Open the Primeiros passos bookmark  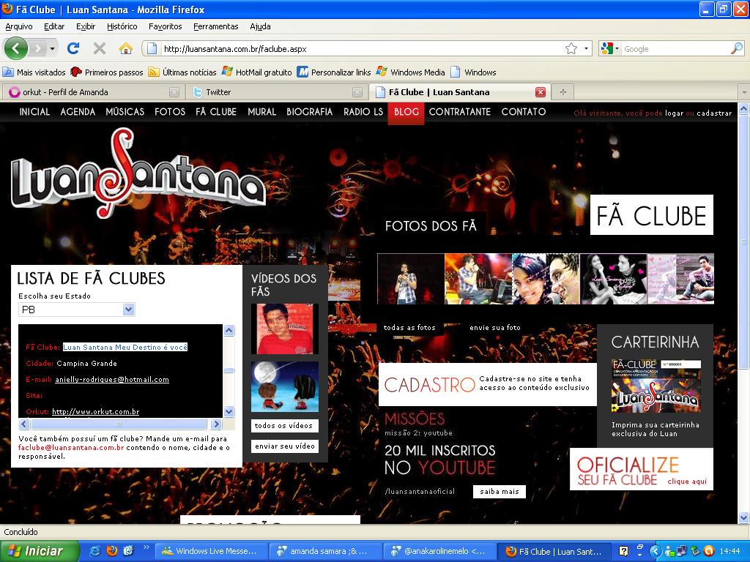pyautogui.click(x=107, y=72)
